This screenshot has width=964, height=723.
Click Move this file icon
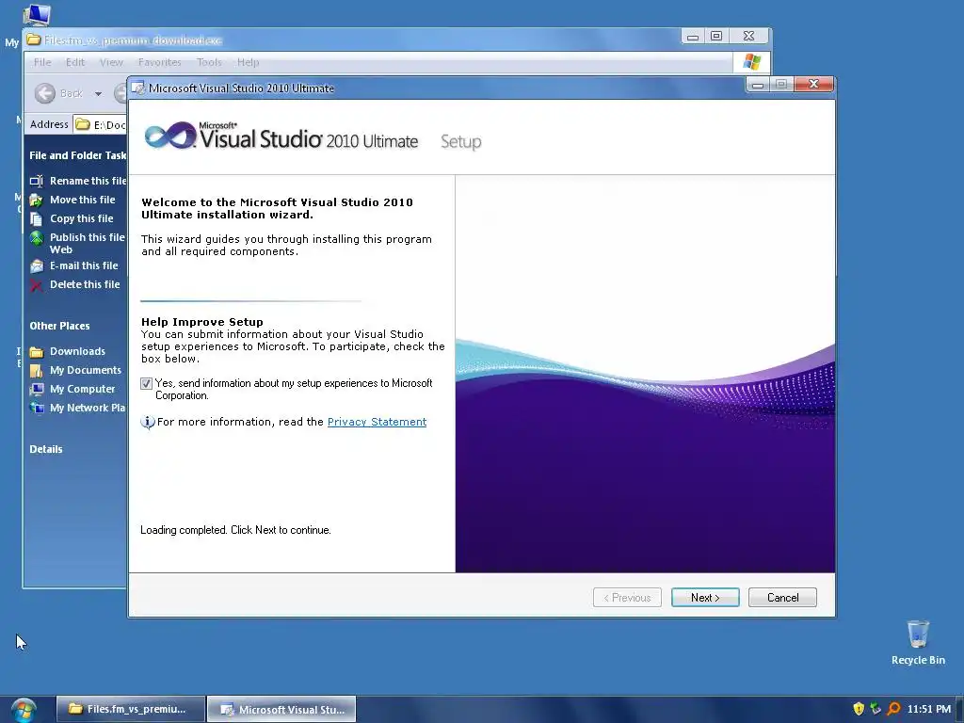tap(37, 200)
